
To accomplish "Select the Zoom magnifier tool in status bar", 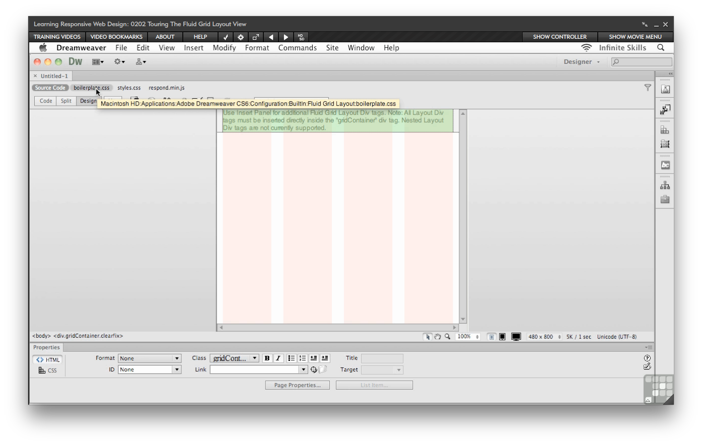I will point(447,337).
